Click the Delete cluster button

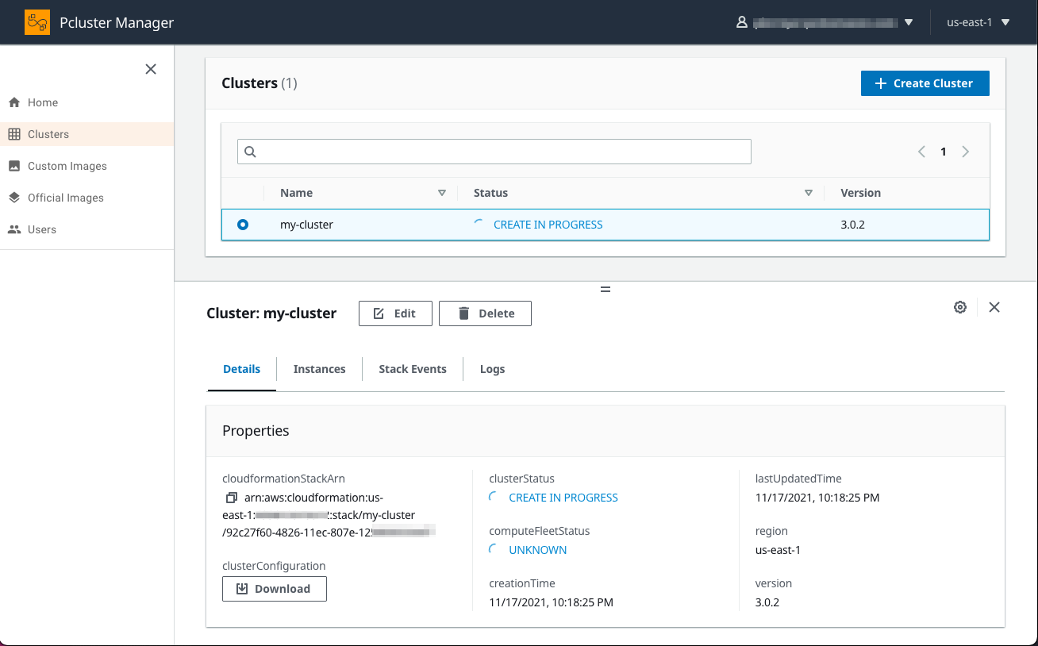[485, 313]
